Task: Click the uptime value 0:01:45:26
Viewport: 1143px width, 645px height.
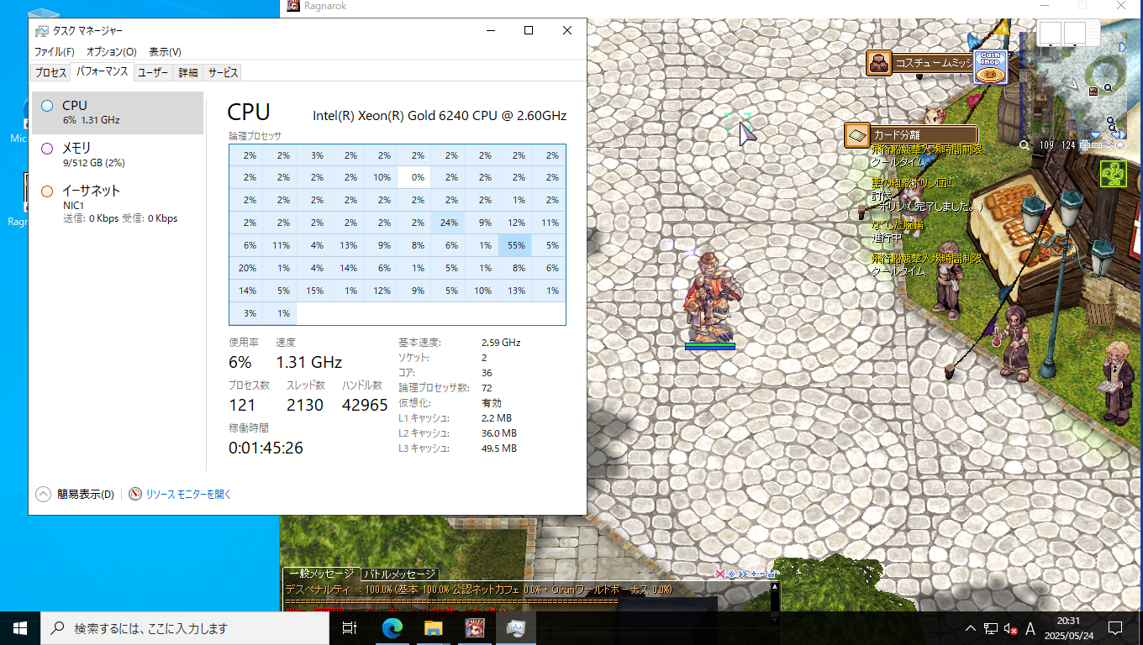Action: point(266,448)
